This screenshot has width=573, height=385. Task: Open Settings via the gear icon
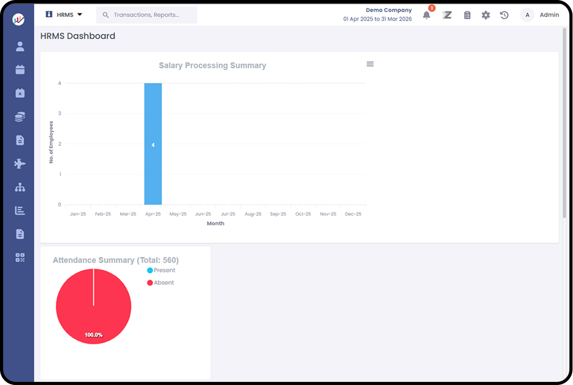click(485, 15)
